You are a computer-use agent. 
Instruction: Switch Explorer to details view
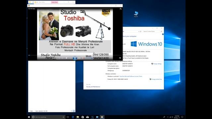(x=72, y=111)
